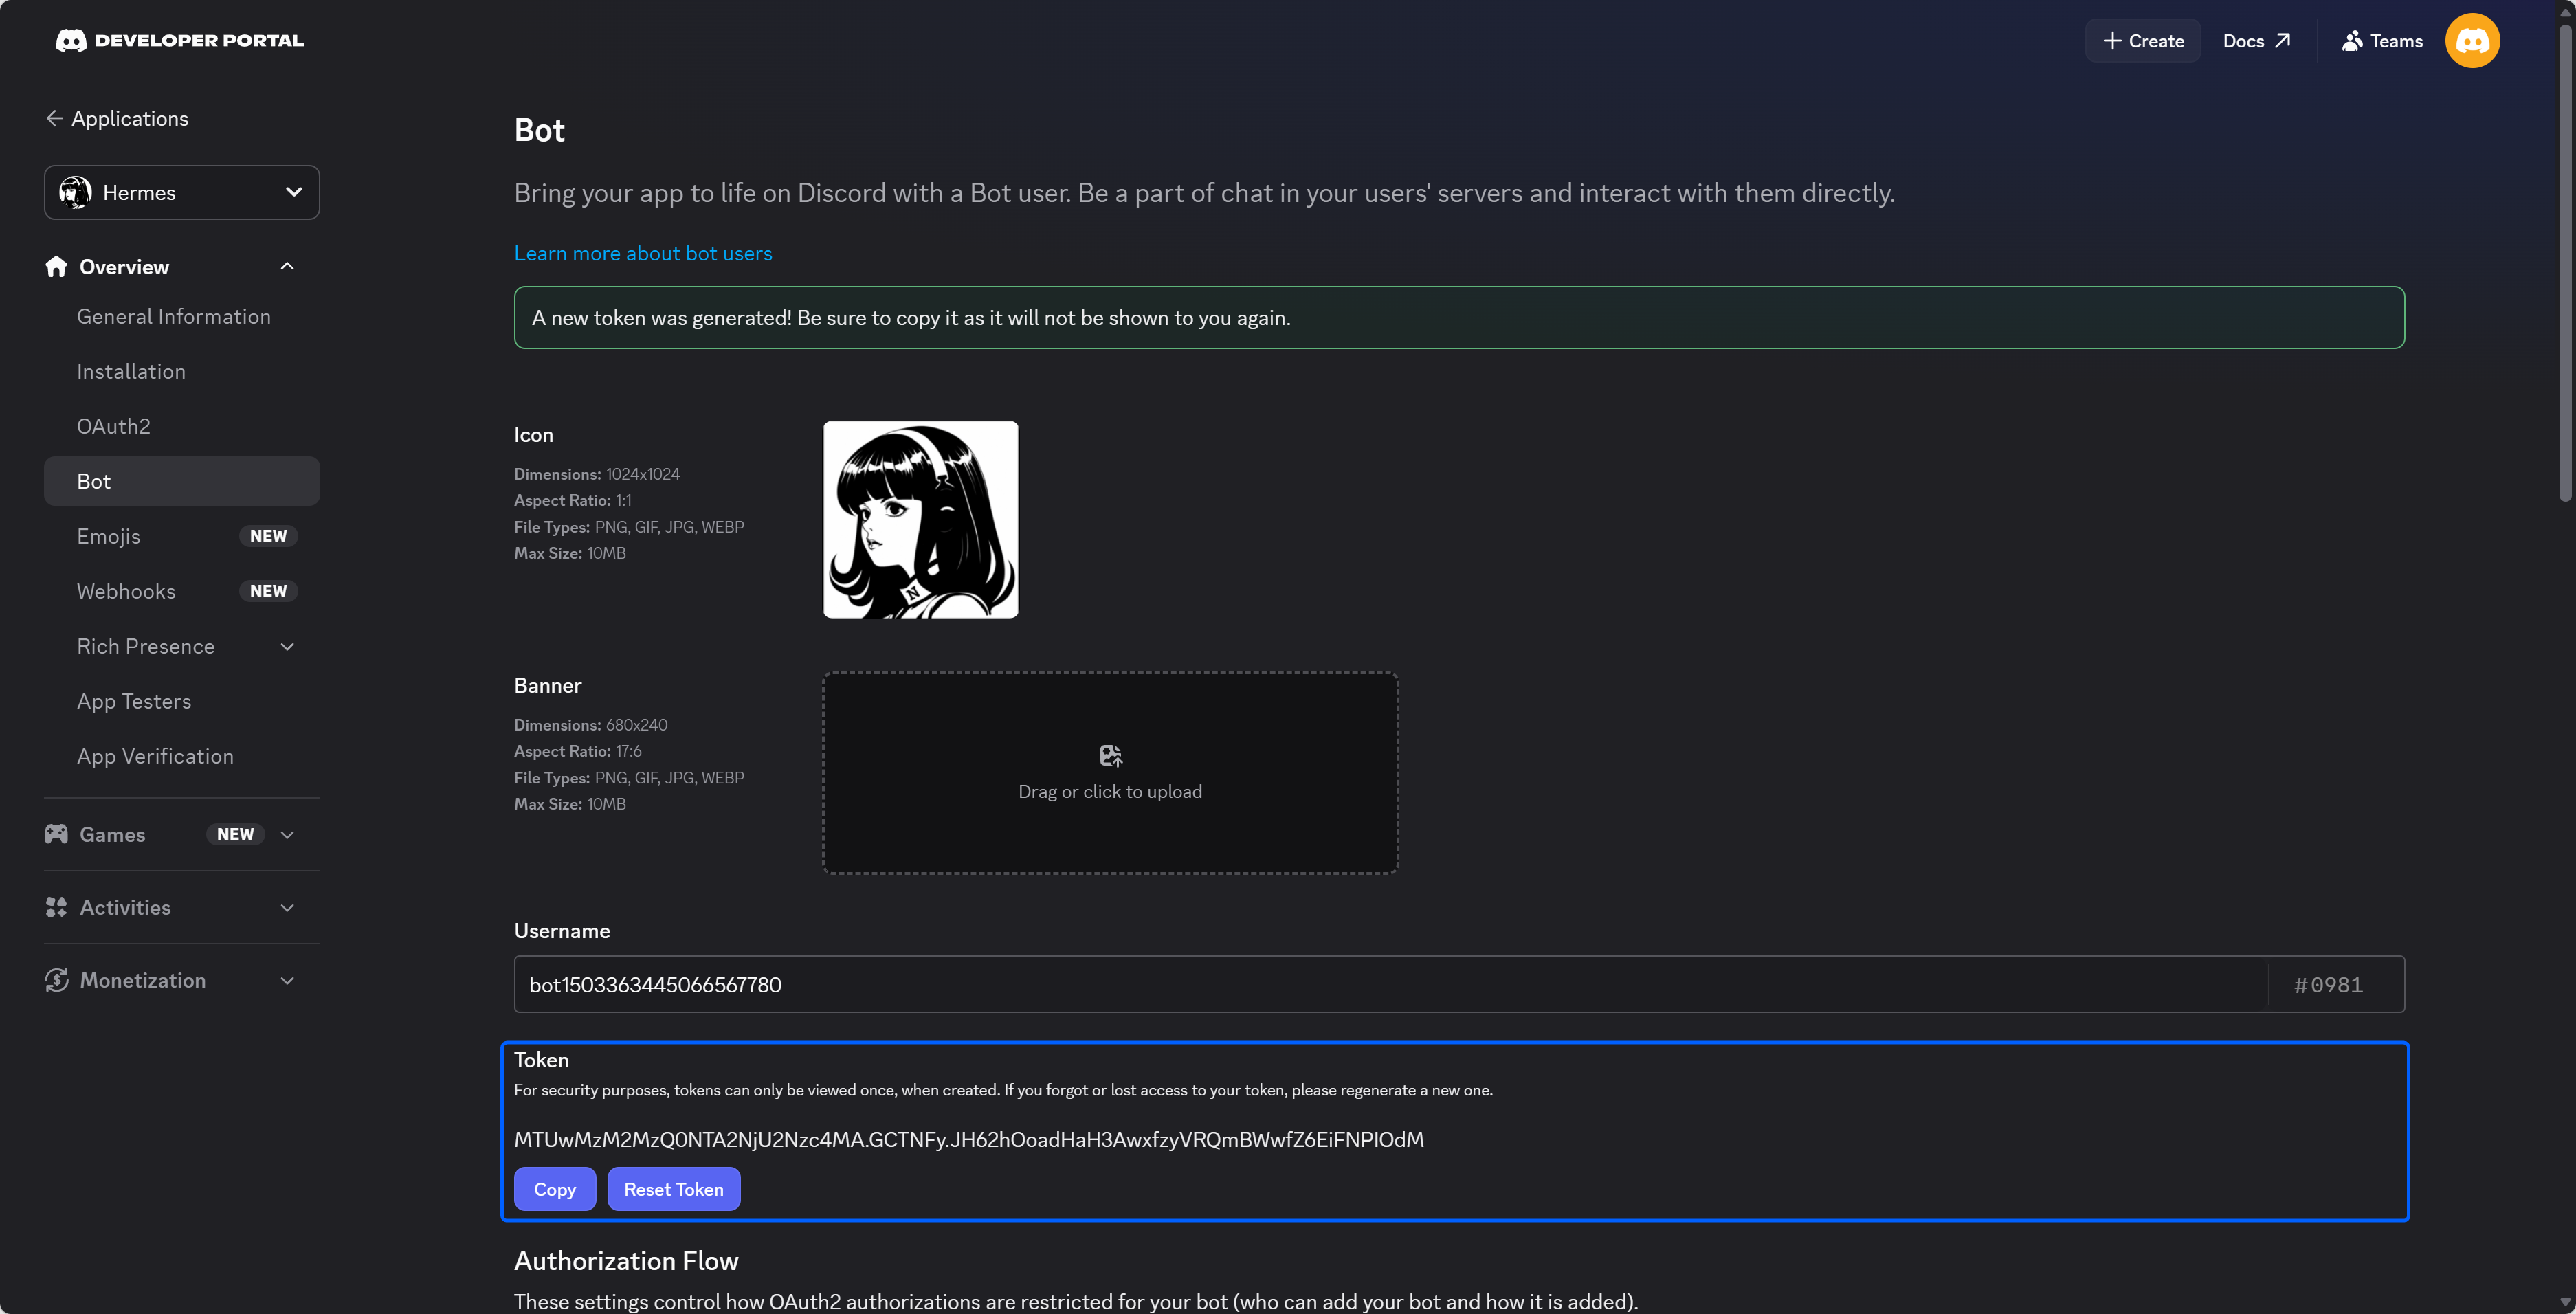Click the bot icon thumbnail image
The height and width of the screenshot is (1314, 2576).
(920, 519)
